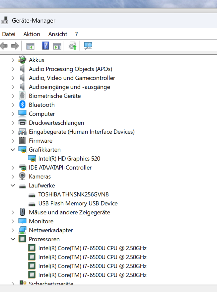
Task: Click the Prozessoren CPU icon
Action: coord(22,239)
